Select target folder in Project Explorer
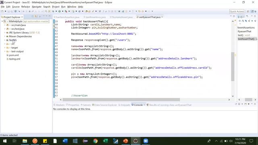Screen dimensions: 258x145 click(15, 48)
